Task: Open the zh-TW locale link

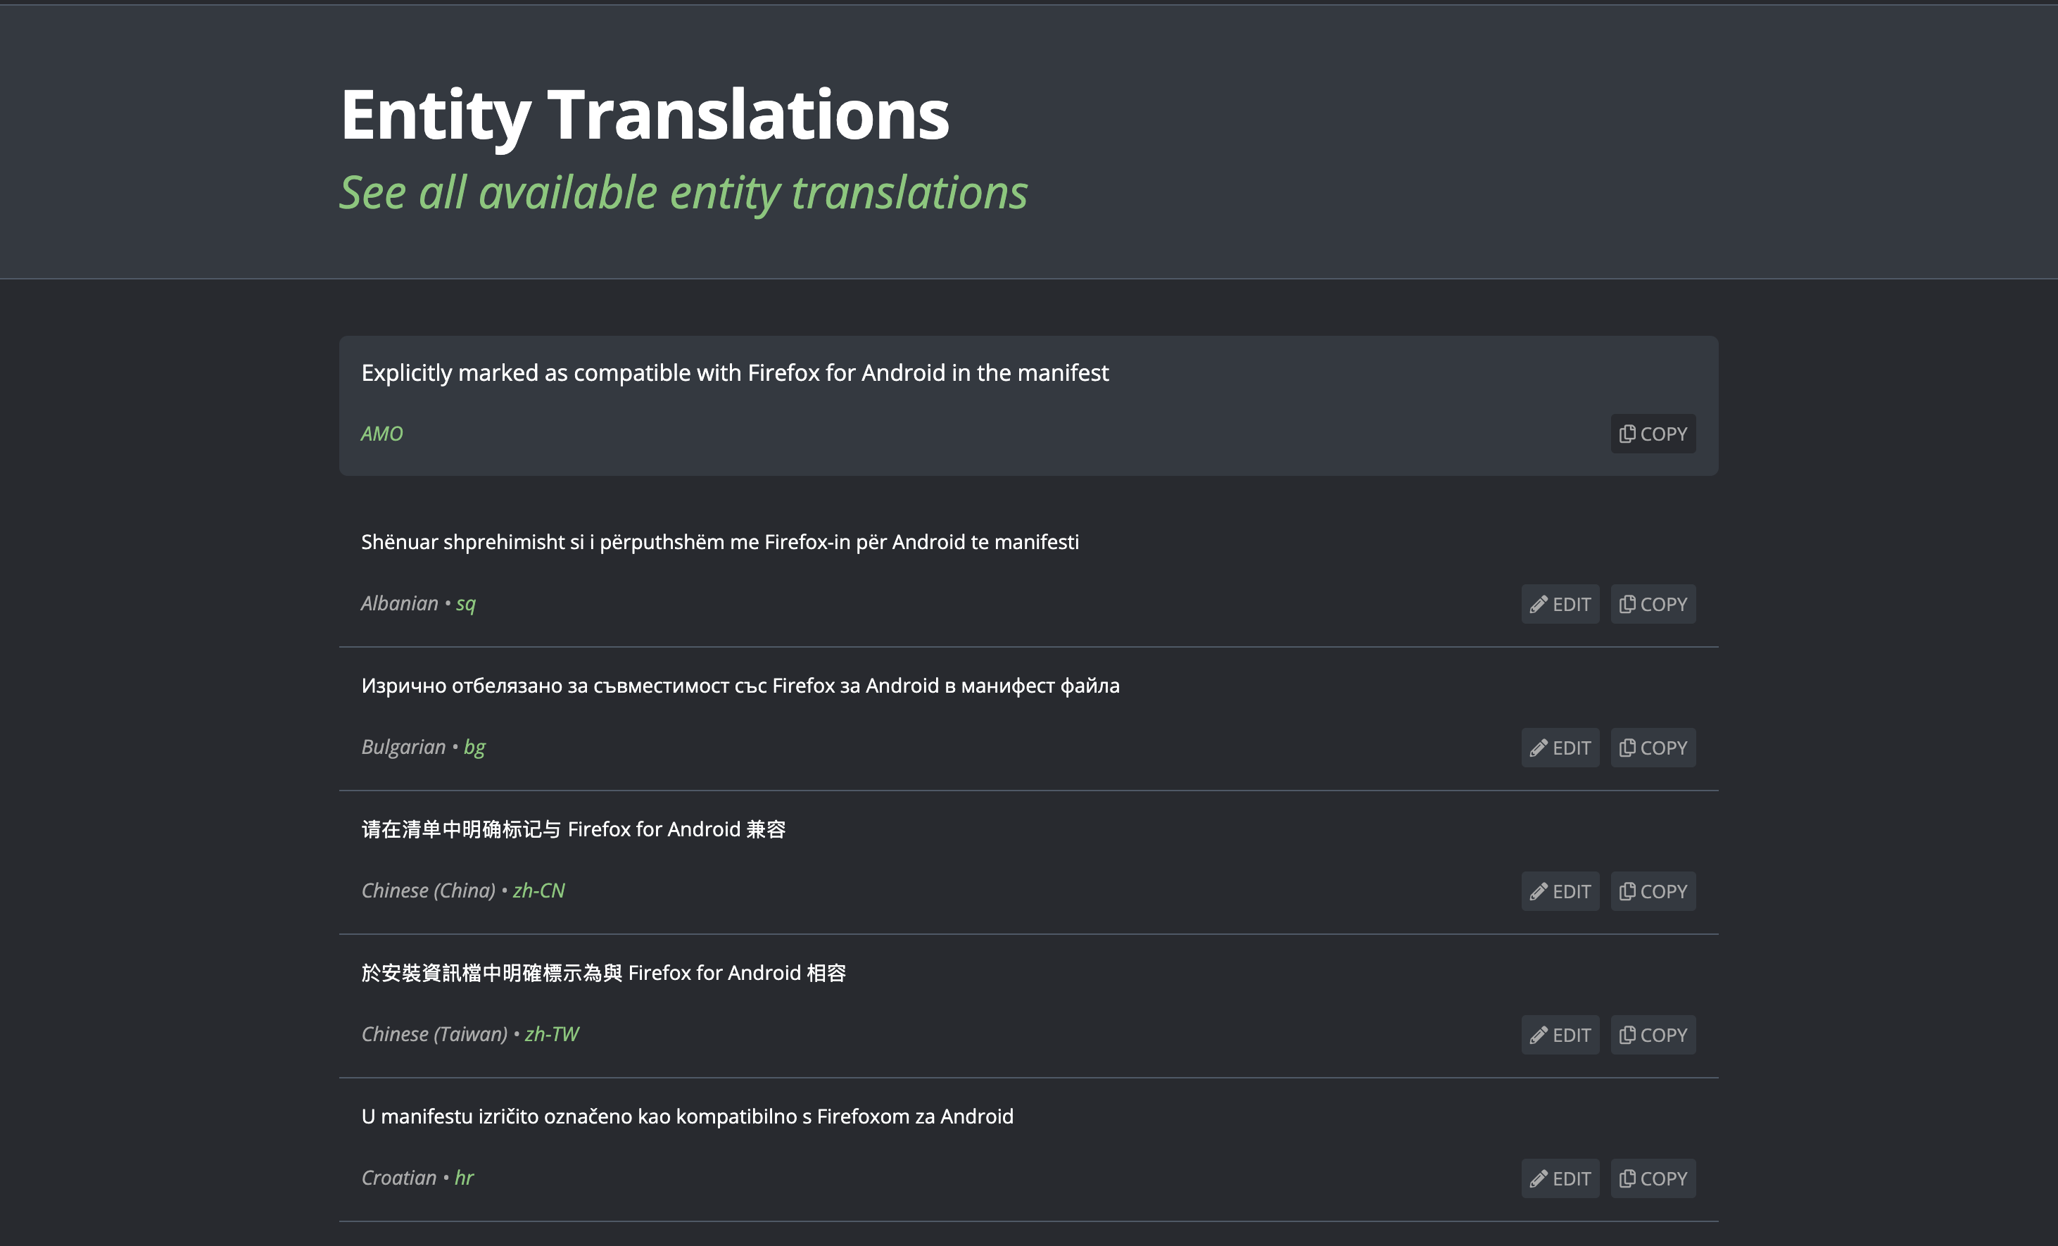Action: coord(551,1035)
